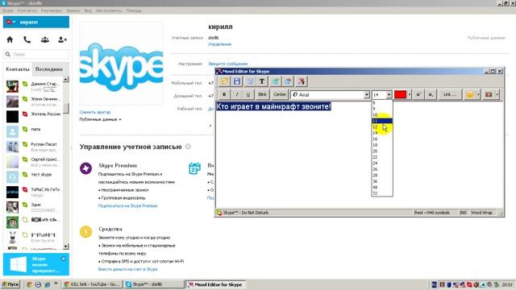Image resolution: width=516 pixels, height=290 pixels.
Task: Select contact тест skype
Action: coord(34,177)
